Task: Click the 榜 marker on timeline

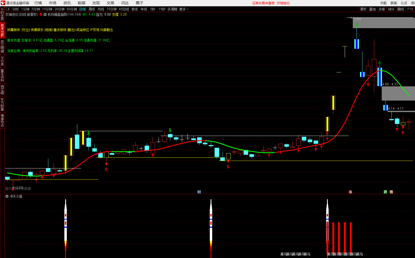Action: 391,192
